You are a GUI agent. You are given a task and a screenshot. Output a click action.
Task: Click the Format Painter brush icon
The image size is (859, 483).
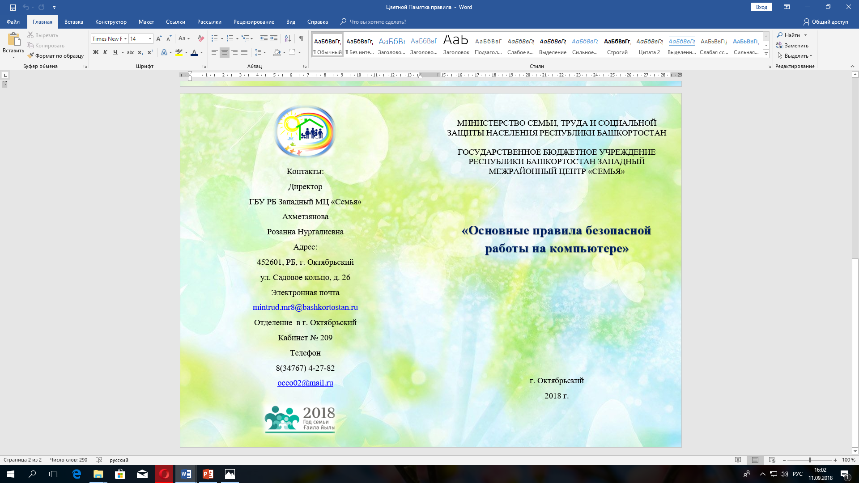tap(30, 56)
